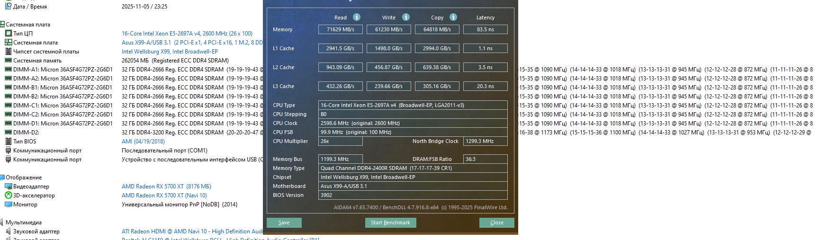
Task: Click CPU FSB value 99.9 MHz
Action: 413,132
